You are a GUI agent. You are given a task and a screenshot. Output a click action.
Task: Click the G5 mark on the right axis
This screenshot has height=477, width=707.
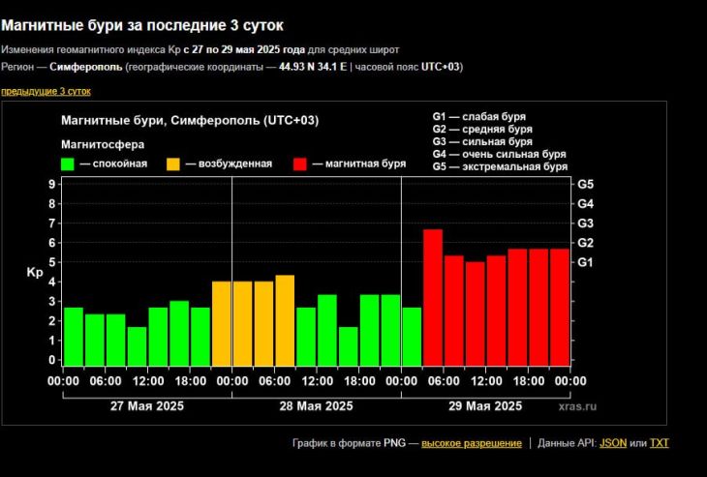(x=585, y=184)
